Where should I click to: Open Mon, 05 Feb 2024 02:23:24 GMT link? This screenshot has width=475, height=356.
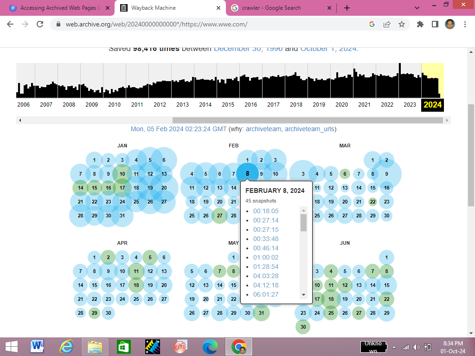coord(179,129)
